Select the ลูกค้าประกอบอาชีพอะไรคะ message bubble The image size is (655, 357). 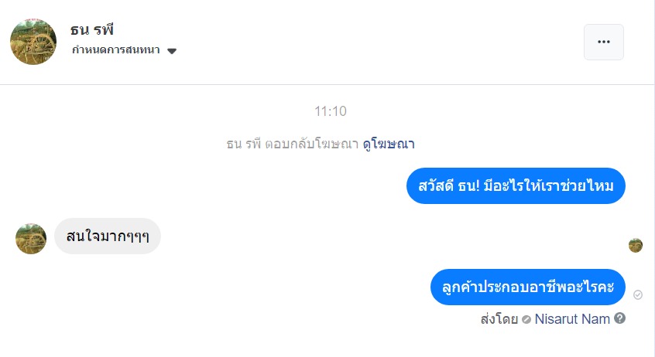527,287
